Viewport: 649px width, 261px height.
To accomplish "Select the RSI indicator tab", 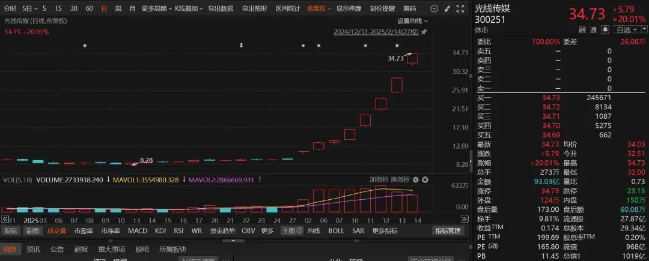I will point(178,231).
